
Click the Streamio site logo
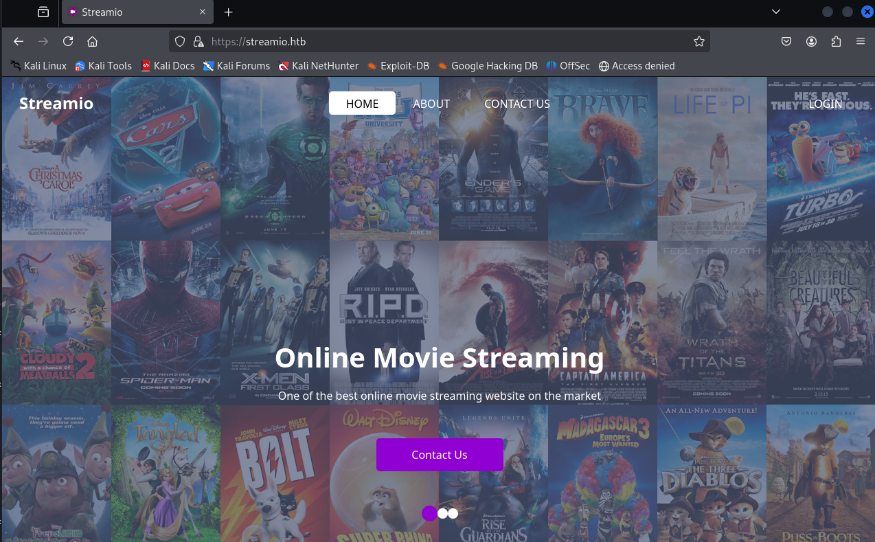(56, 104)
